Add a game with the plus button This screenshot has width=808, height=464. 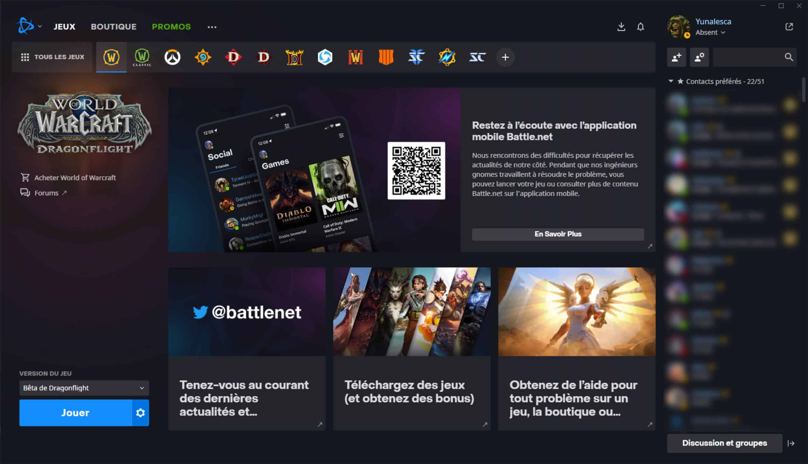pyautogui.click(x=505, y=57)
